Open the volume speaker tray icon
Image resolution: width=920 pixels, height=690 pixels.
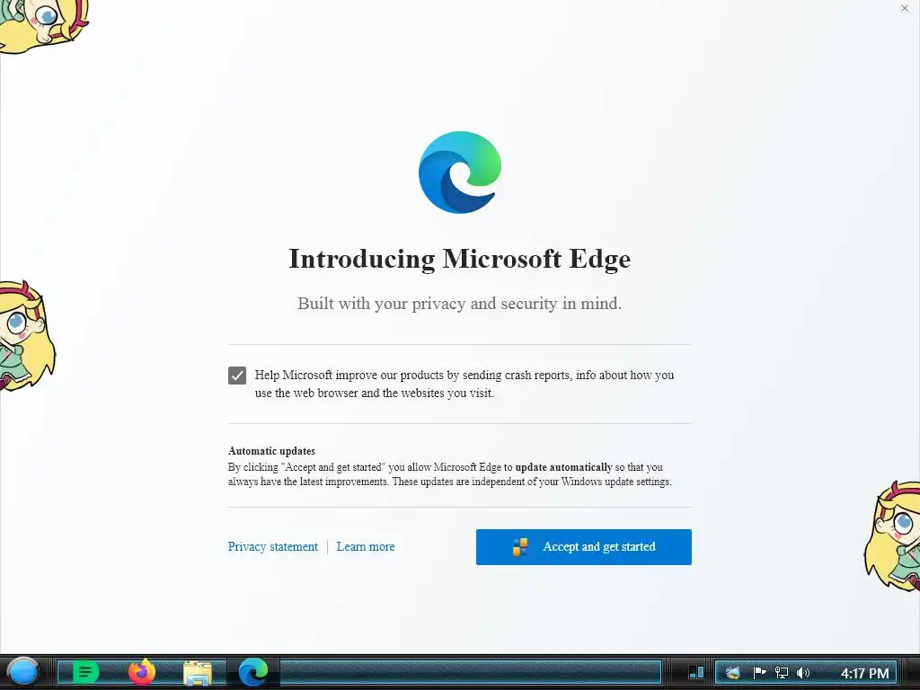coord(802,672)
